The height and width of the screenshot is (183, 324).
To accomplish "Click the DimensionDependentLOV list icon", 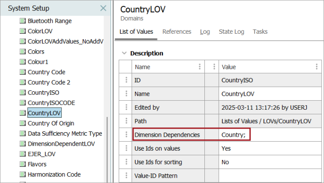I will click(x=23, y=144).
